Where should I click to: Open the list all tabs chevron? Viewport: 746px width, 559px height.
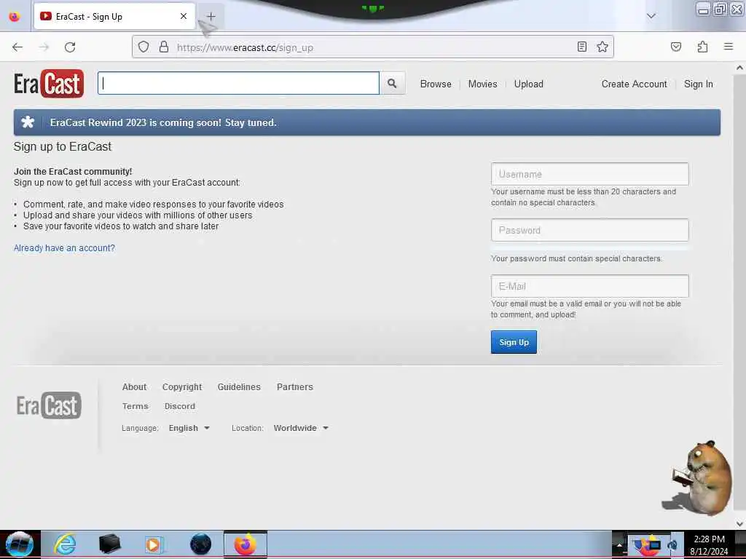coord(651,16)
